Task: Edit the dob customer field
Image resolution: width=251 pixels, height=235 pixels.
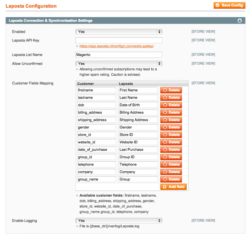Action: click(96, 105)
